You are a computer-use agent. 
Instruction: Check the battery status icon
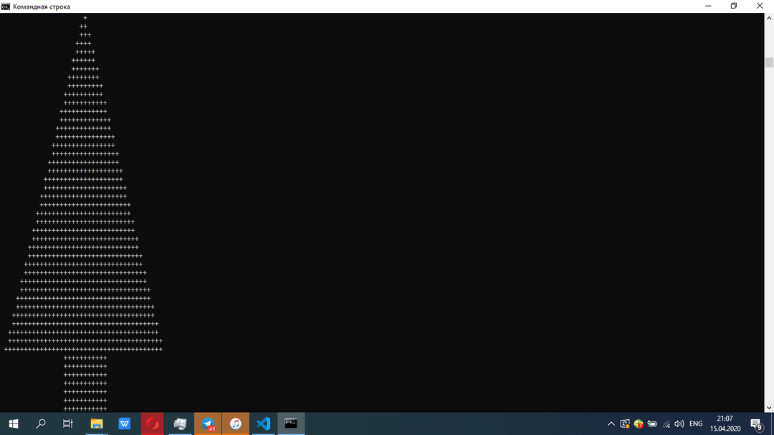tap(652, 424)
